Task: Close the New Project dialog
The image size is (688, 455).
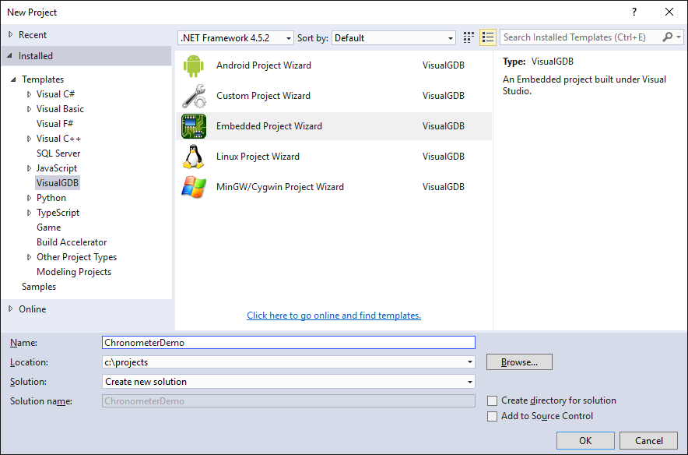Action: pos(669,12)
